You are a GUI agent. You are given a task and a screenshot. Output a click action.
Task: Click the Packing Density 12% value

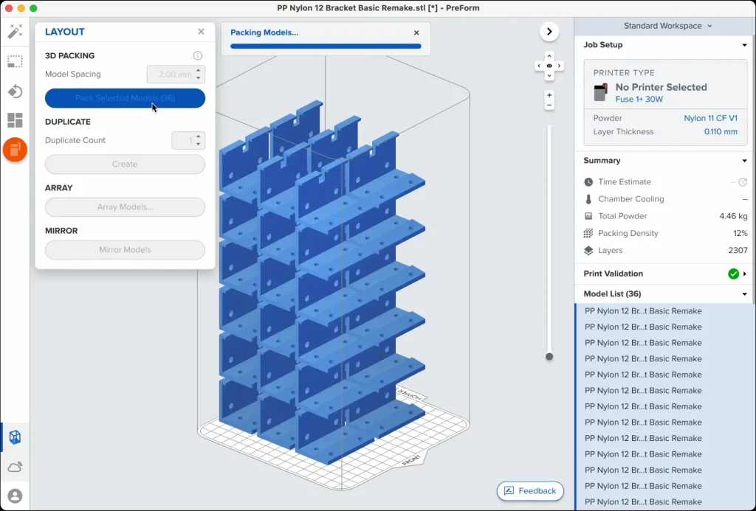click(x=740, y=234)
